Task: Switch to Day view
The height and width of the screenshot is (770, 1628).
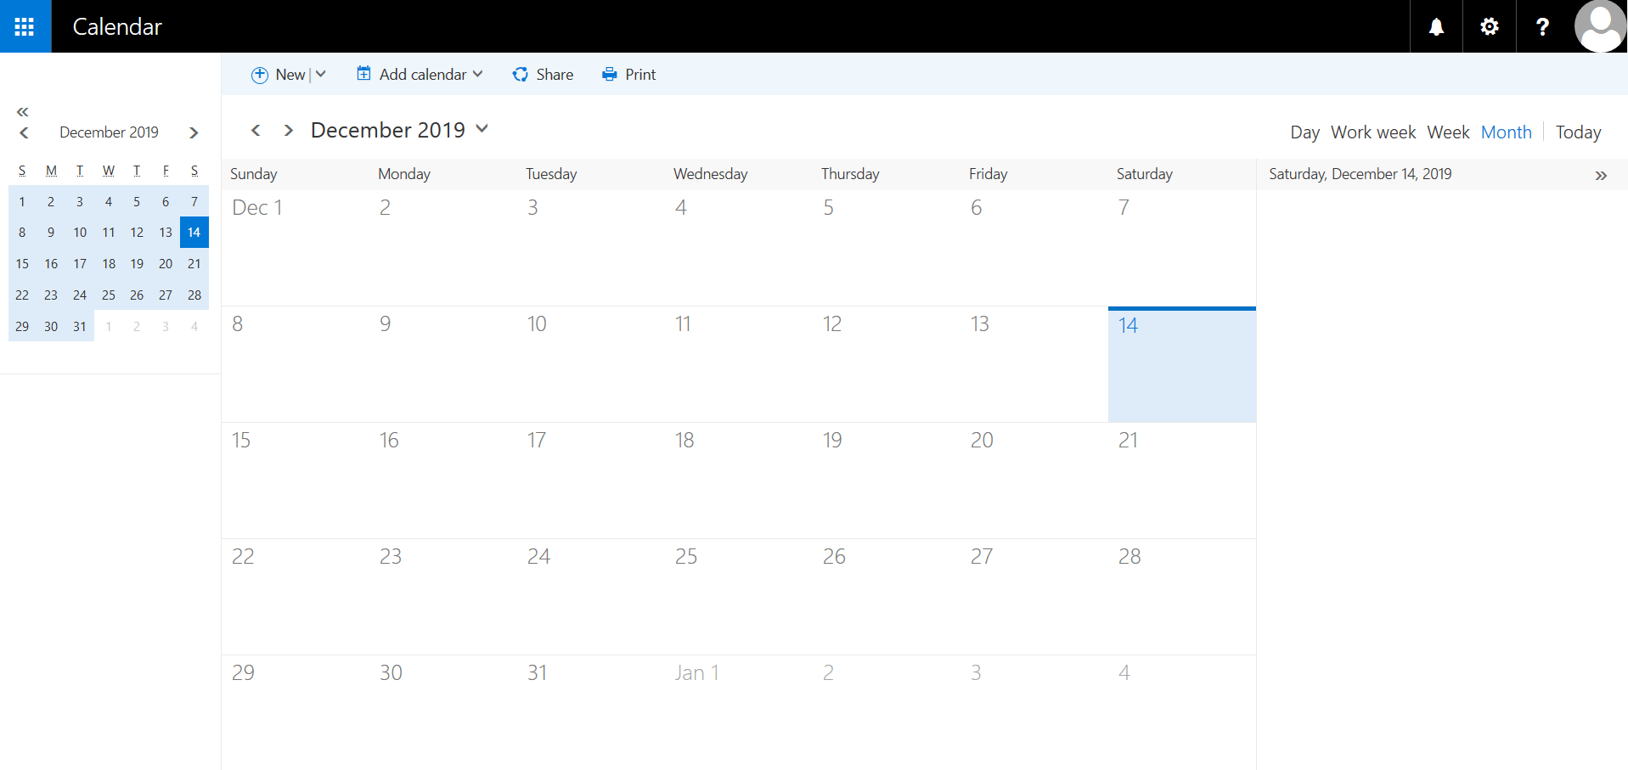Action: (x=1304, y=132)
